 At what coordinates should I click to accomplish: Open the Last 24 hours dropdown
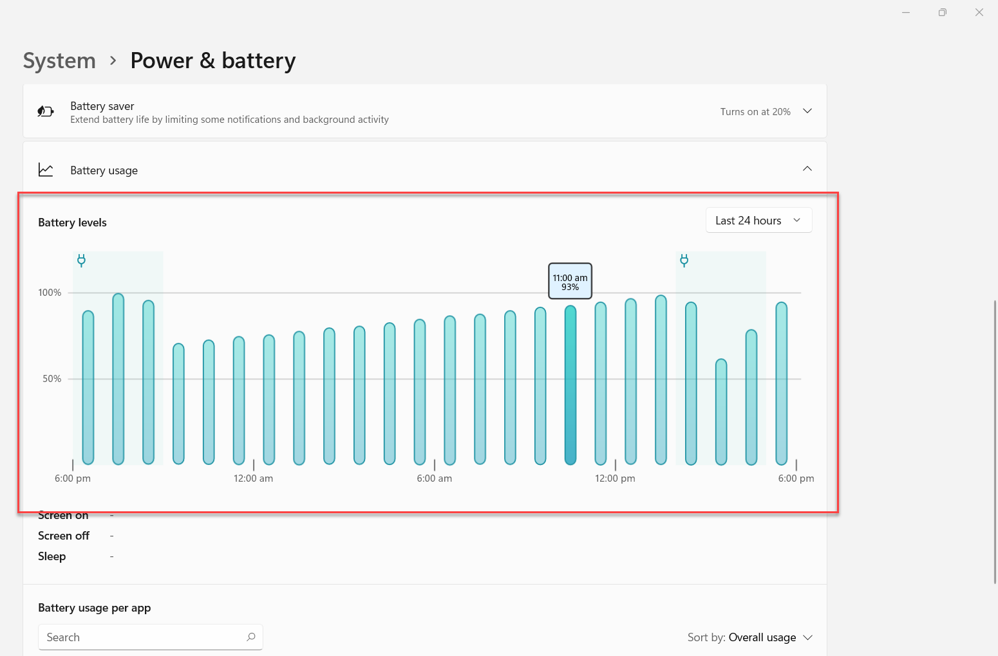758,221
